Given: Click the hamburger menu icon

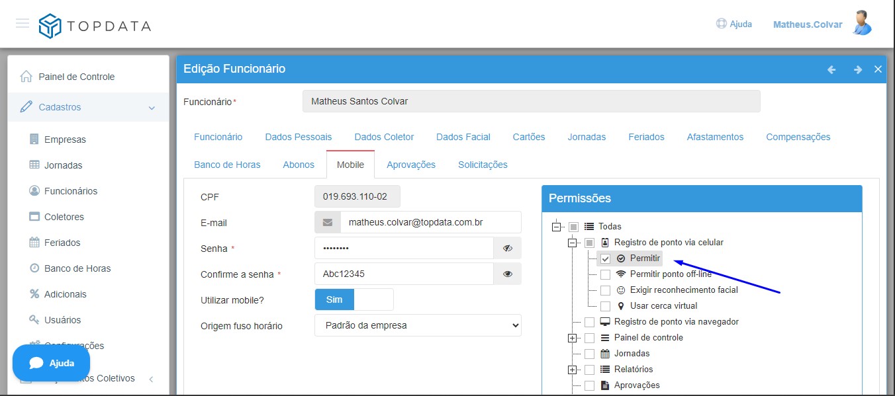Looking at the screenshot, I should coord(23,24).
